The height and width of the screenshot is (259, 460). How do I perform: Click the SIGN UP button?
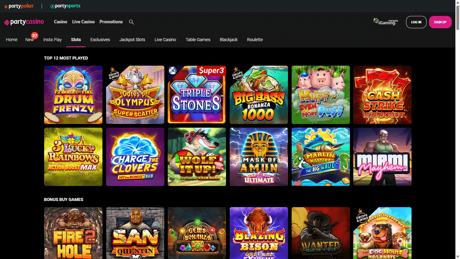tap(440, 22)
